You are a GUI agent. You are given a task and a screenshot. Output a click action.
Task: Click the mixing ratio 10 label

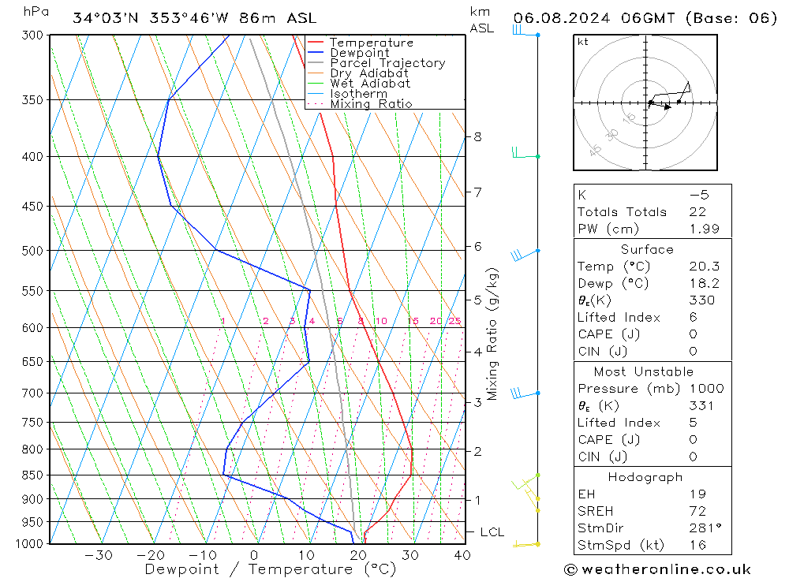(381, 321)
